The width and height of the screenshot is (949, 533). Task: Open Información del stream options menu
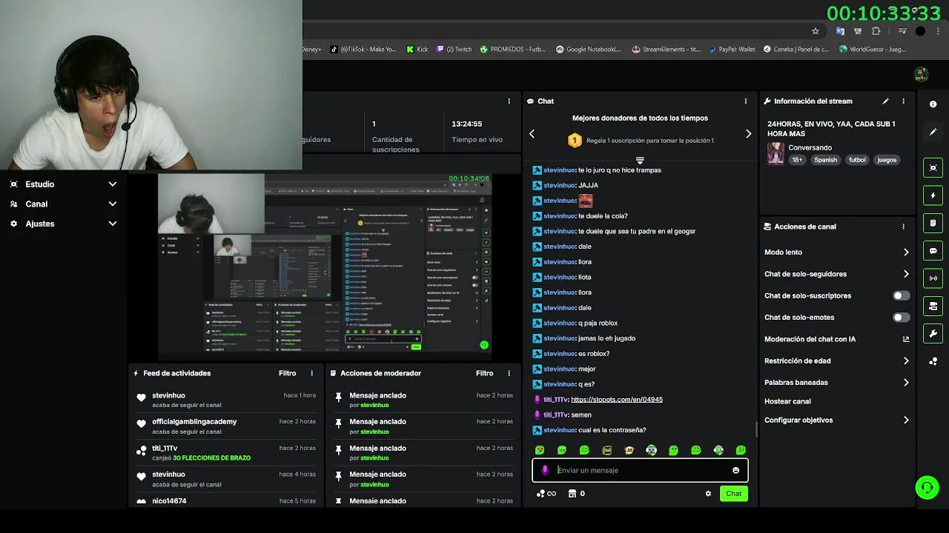click(x=903, y=101)
